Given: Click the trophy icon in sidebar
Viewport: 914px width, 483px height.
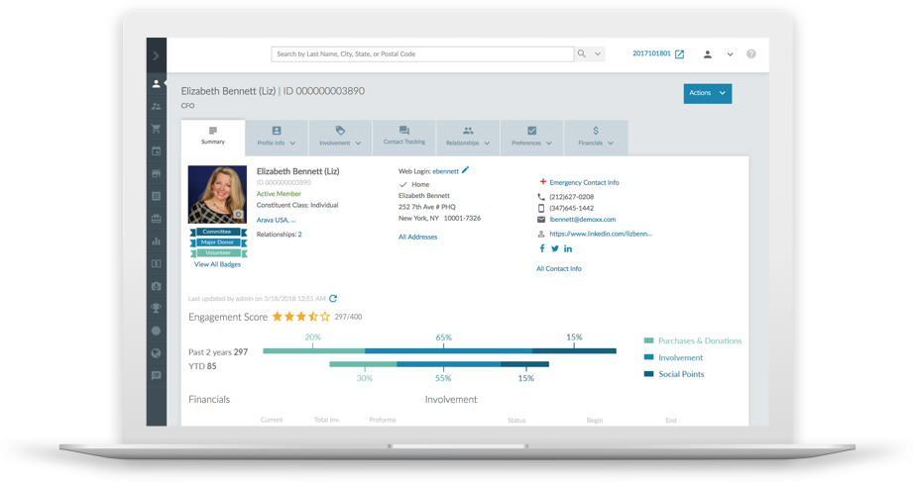Looking at the screenshot, I should pyautogui.click(x=157, y=309).
